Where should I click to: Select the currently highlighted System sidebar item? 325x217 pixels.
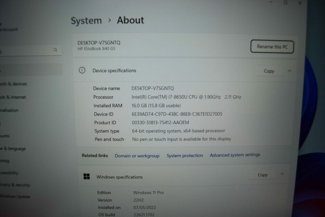31,70
